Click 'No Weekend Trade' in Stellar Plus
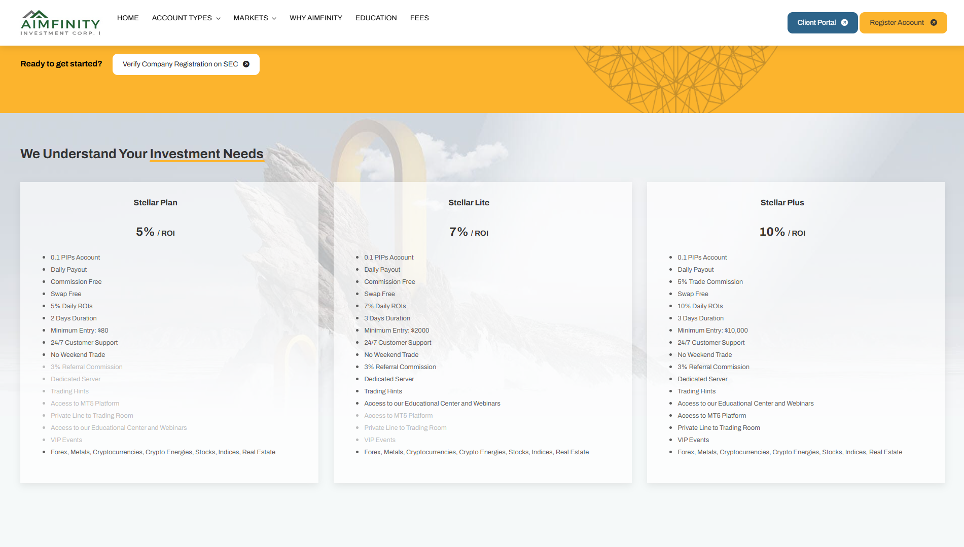Image resolution: width=964 pixels, height=547 pixels. [x=704, y=355]
